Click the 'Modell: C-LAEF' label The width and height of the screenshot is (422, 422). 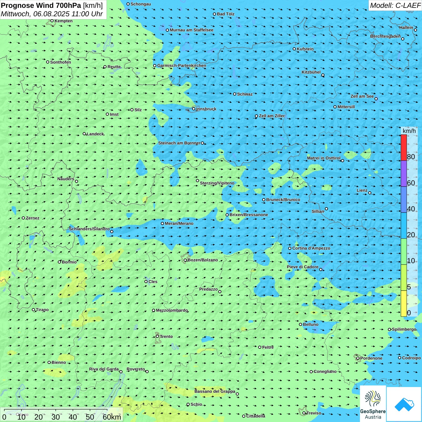(395, 5)
